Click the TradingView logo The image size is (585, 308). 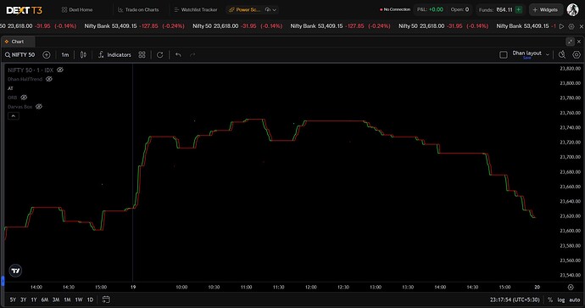point(15,271)
